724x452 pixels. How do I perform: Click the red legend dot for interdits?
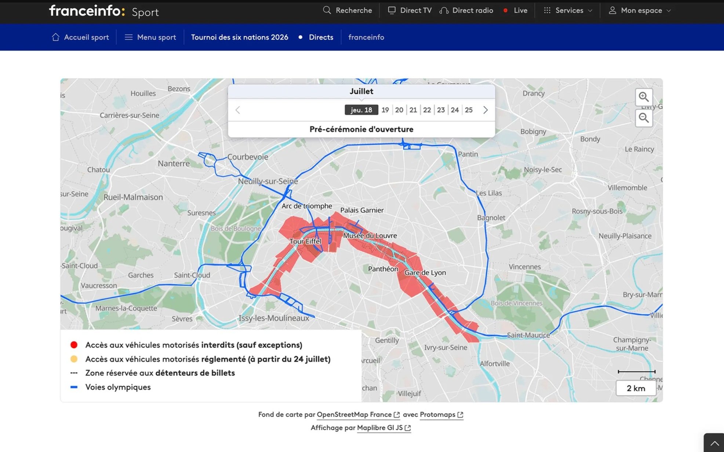[74, 345]
